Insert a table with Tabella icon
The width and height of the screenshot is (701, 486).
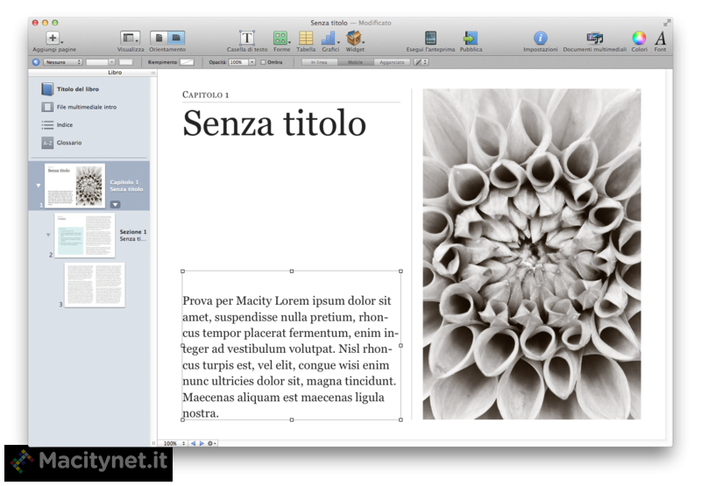(x=306, y=38)
